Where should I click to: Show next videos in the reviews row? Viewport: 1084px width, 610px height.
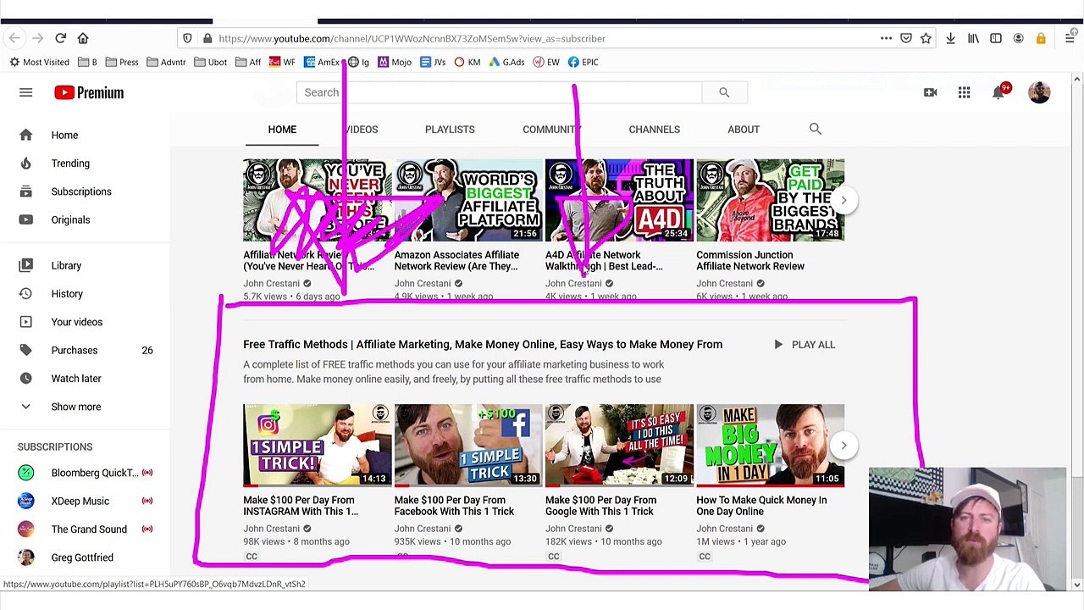point(843,200)
